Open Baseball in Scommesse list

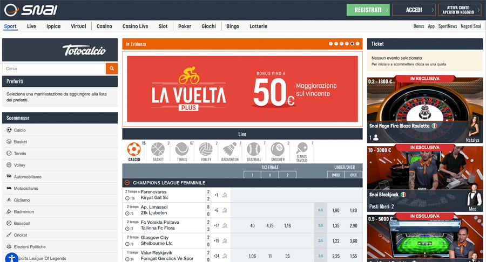60,223
